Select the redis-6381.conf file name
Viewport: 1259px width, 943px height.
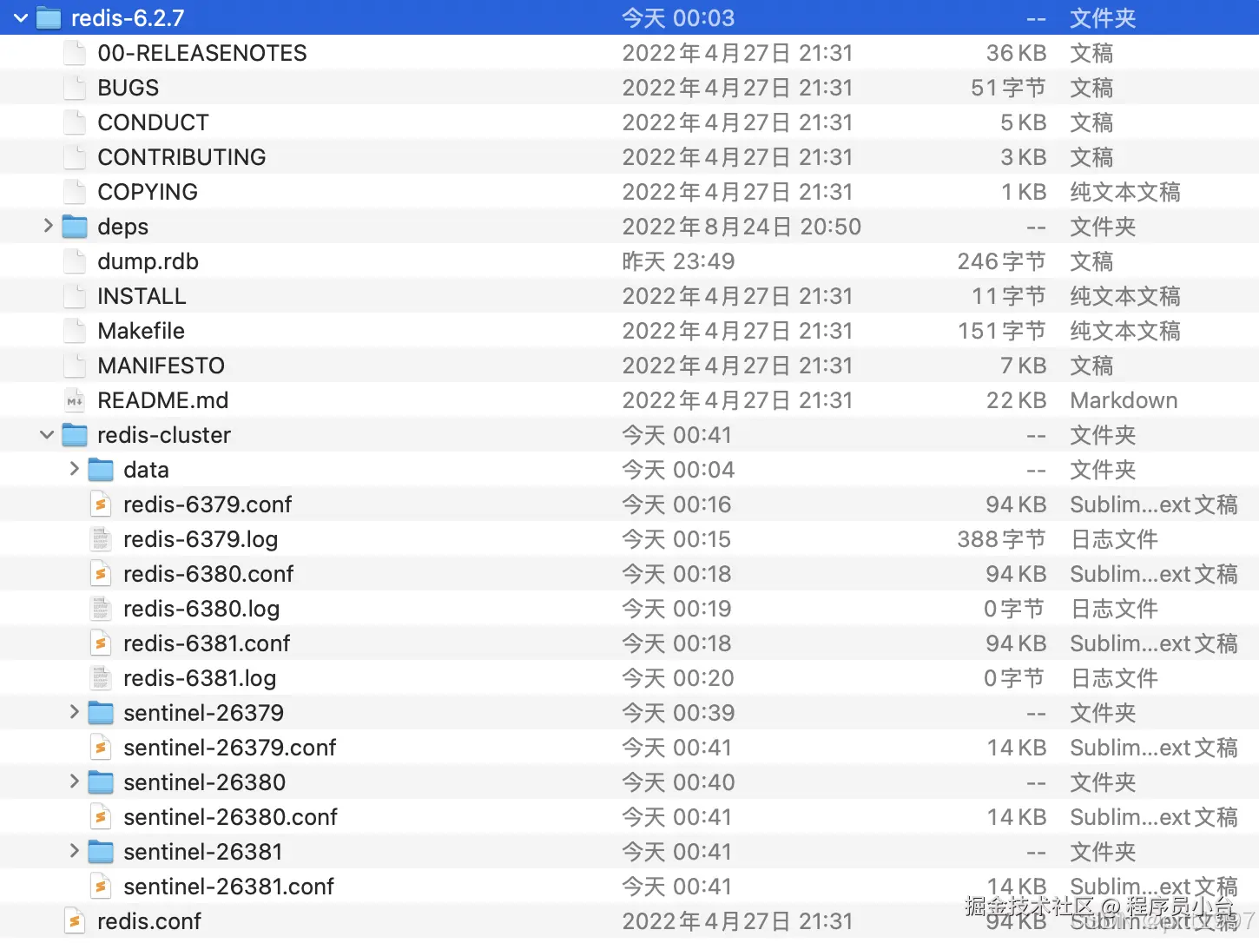click(x=208, y=643)
